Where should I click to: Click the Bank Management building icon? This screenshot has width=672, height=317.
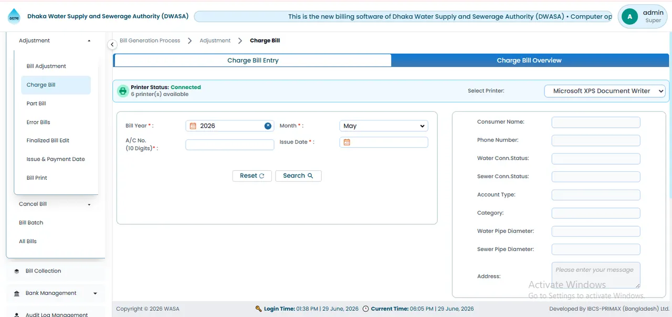click(x=17, y=293)
